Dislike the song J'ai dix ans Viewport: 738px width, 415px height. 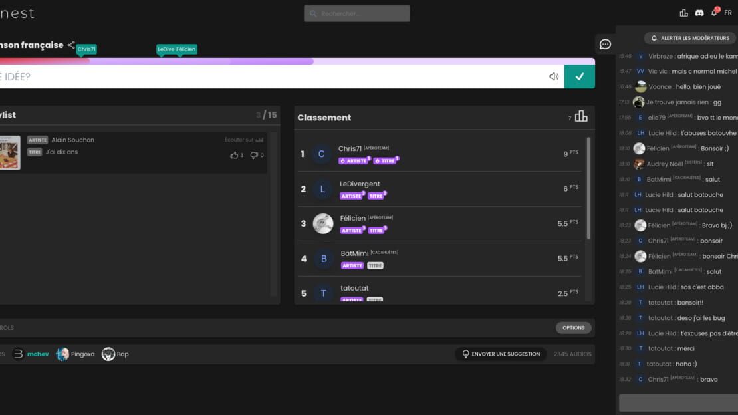click(254, 155)
